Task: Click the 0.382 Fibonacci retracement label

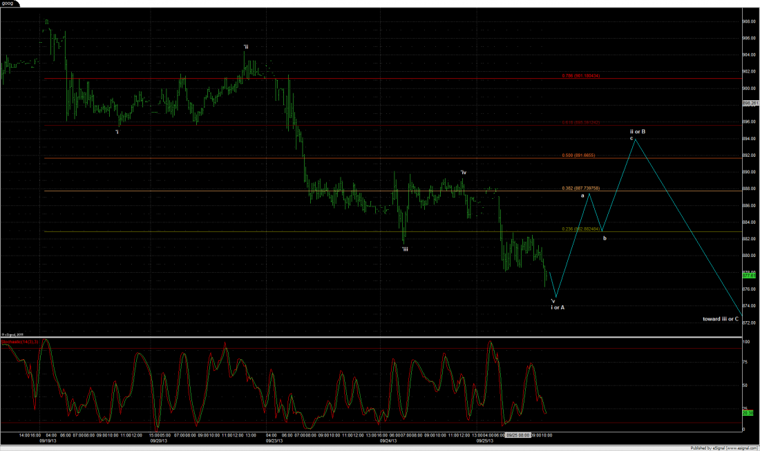Action: click(x=580, y=188)
